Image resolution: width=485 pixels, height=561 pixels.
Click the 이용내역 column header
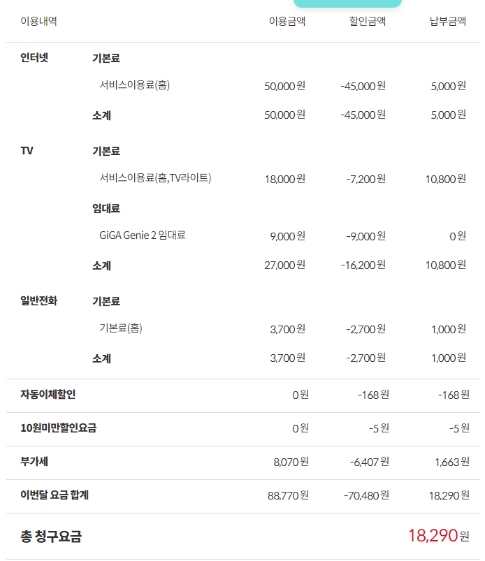38,21
